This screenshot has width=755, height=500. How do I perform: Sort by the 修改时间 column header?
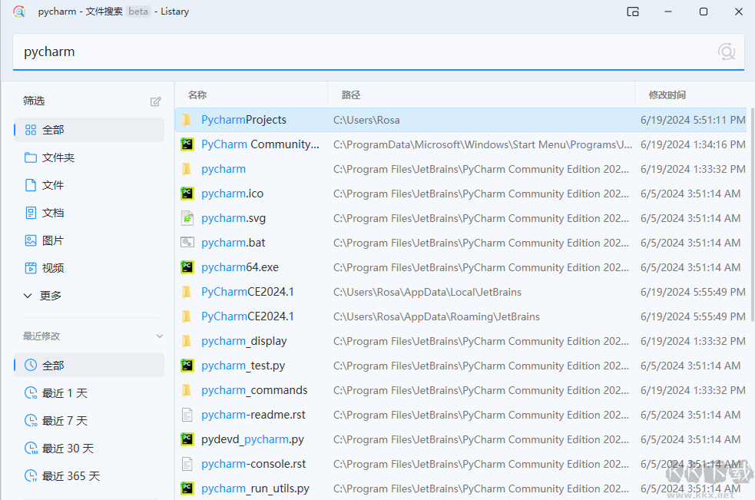coord(667,95)
